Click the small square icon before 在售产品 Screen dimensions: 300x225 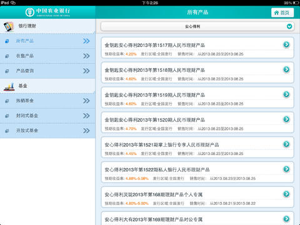coord(7,56)
